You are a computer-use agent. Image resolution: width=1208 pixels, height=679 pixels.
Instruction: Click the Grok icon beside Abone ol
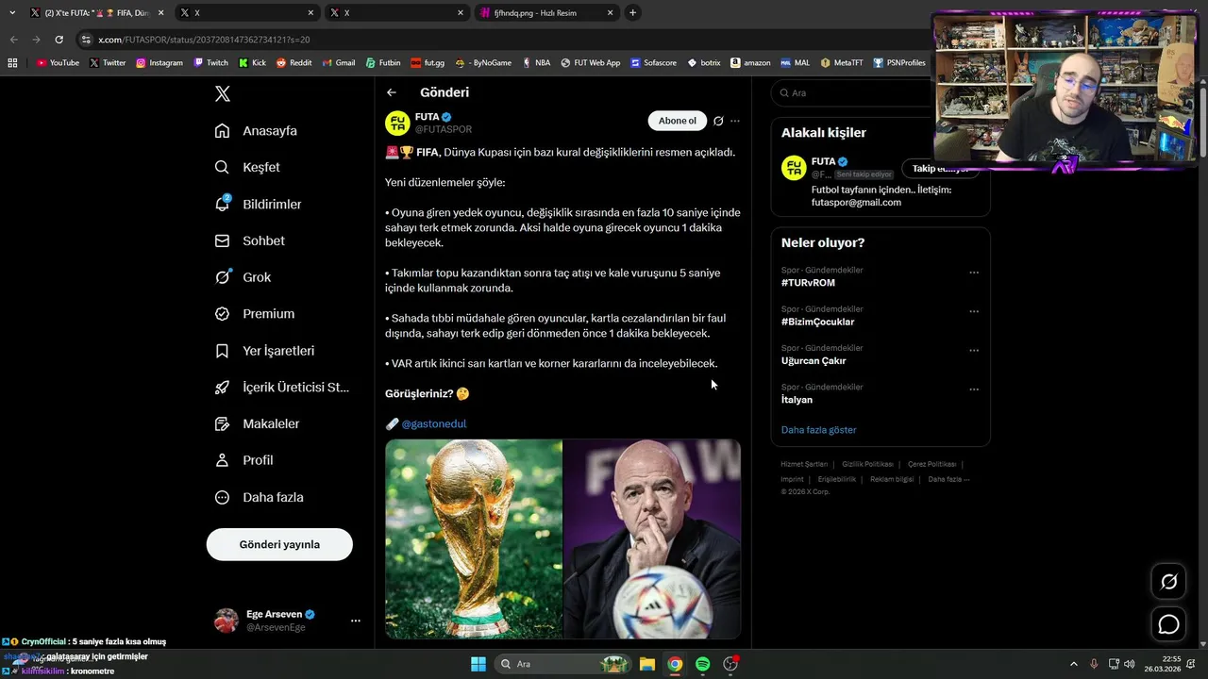[x=718, y=121]
